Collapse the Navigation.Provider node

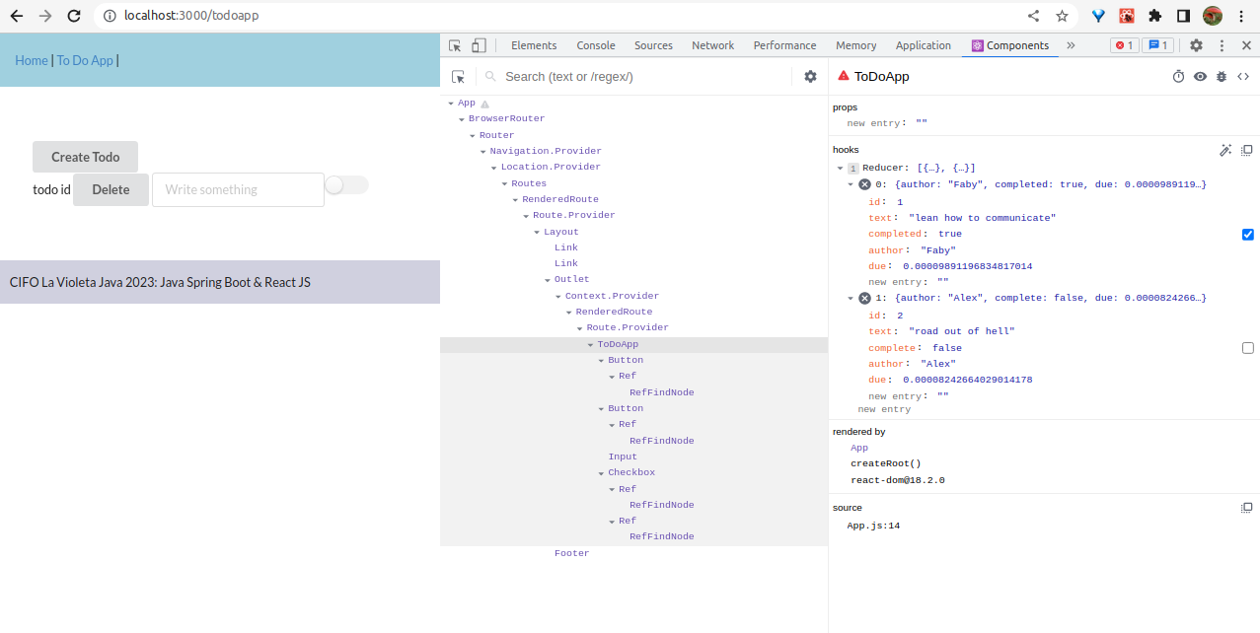(x=483, y=151)
